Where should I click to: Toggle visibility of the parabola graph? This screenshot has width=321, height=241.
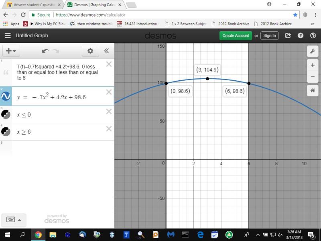point(6,96)
